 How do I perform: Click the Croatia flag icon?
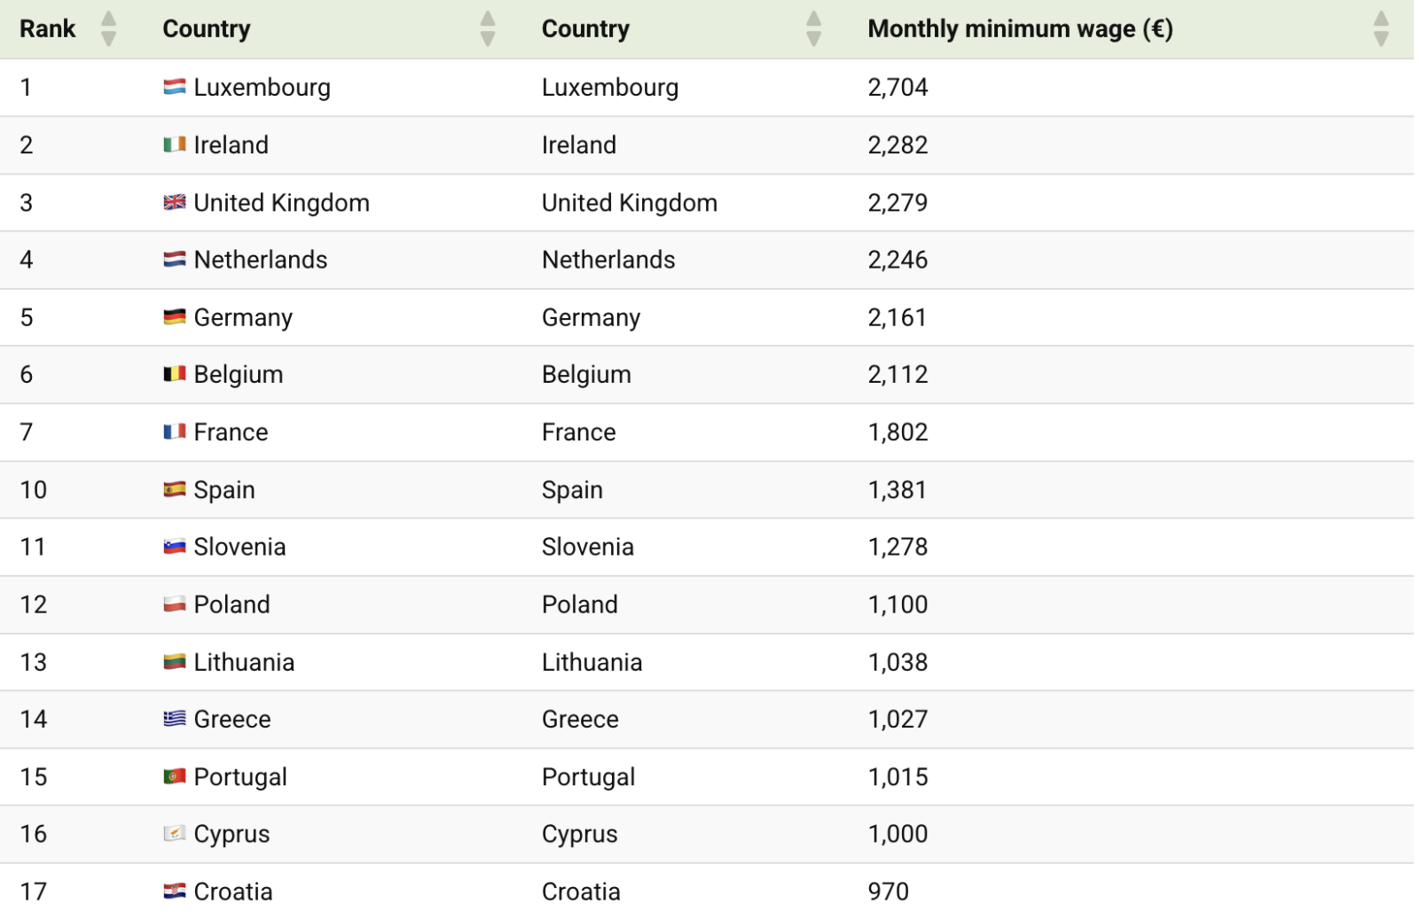[175, 892]
